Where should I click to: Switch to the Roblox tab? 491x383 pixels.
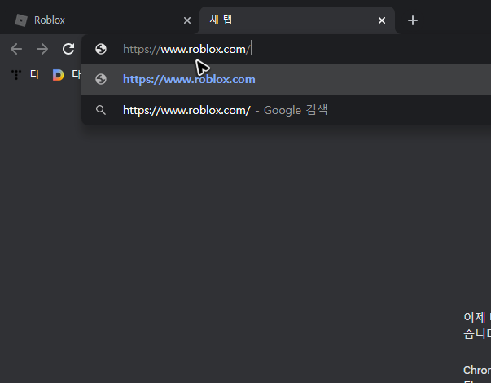(x=100, y=20)
